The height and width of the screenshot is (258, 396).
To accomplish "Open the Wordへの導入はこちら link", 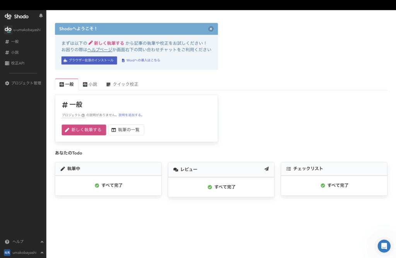I will pyautogui.click(x=141, y=60).
